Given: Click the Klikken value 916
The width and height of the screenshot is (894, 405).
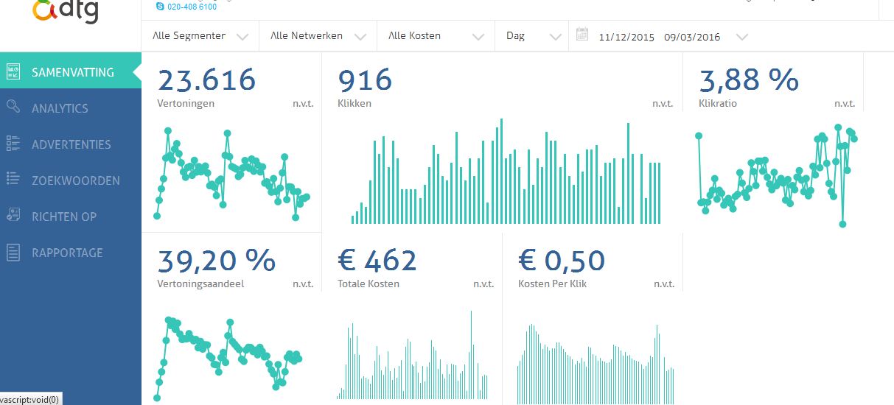Looking at the screenshot, I should click(x=365, y=80).
